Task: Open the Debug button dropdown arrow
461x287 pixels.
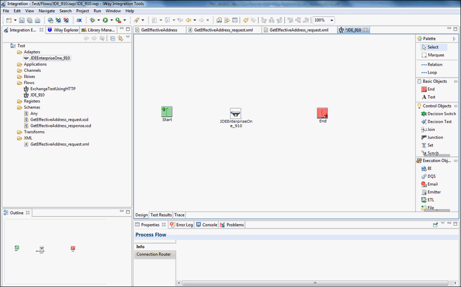Action: [99, 20]
